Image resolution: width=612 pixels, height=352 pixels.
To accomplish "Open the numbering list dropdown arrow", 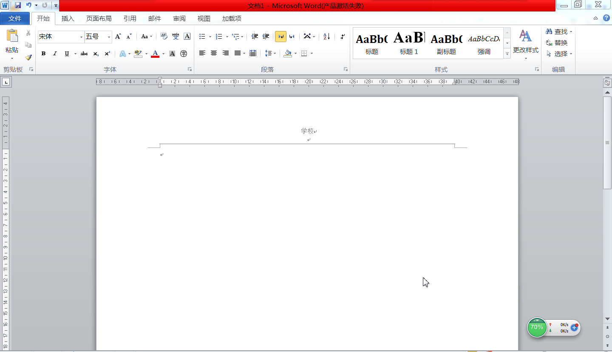I will click(227, 37).
